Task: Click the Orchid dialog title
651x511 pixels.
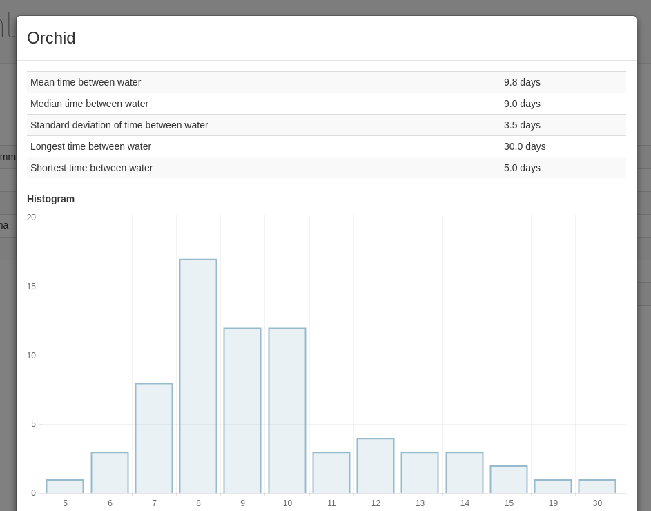Action: (51, 38)
